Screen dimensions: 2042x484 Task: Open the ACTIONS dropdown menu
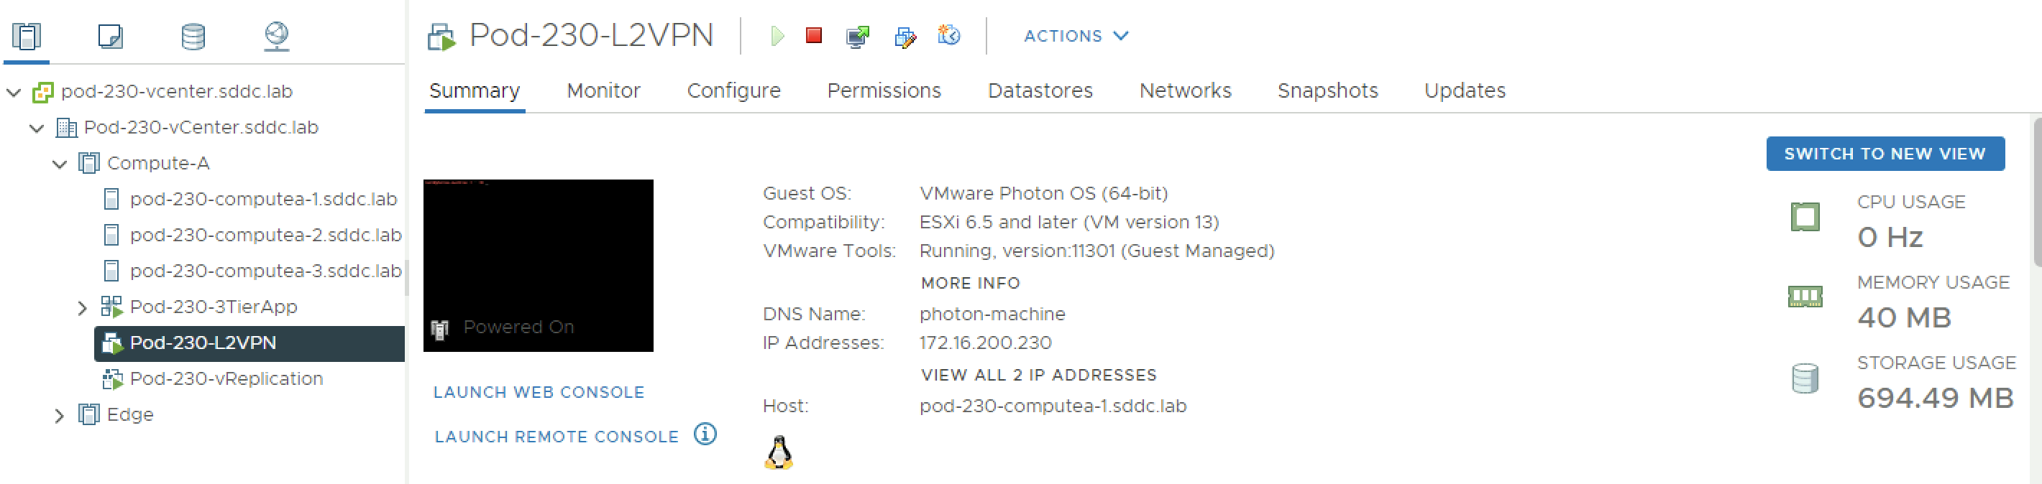[1075, 37]
